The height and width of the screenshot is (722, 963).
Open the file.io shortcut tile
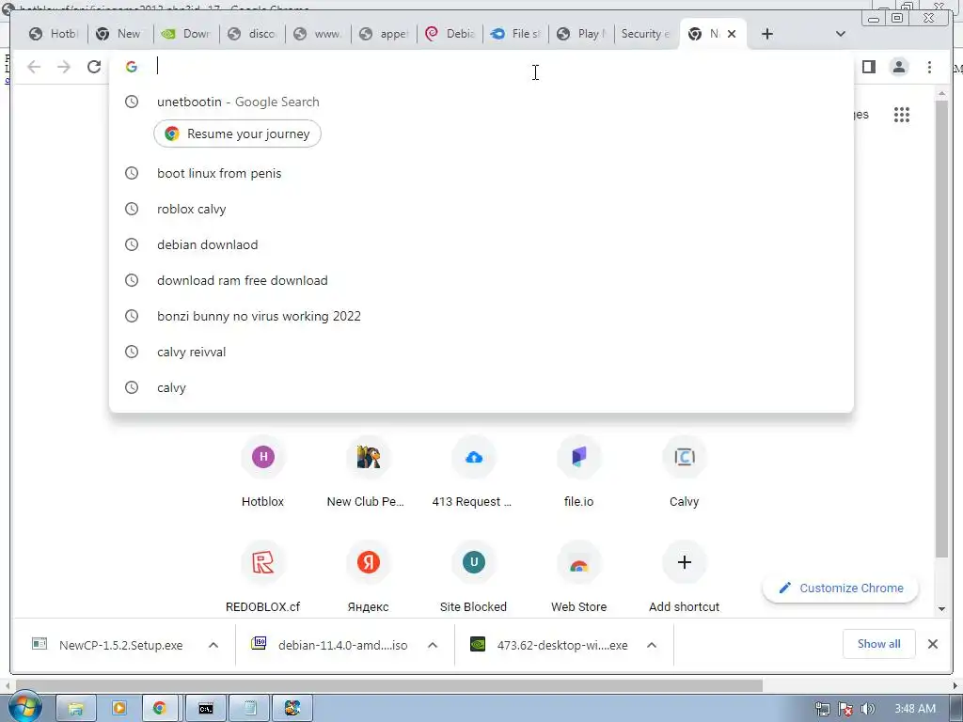click(579, 473)
